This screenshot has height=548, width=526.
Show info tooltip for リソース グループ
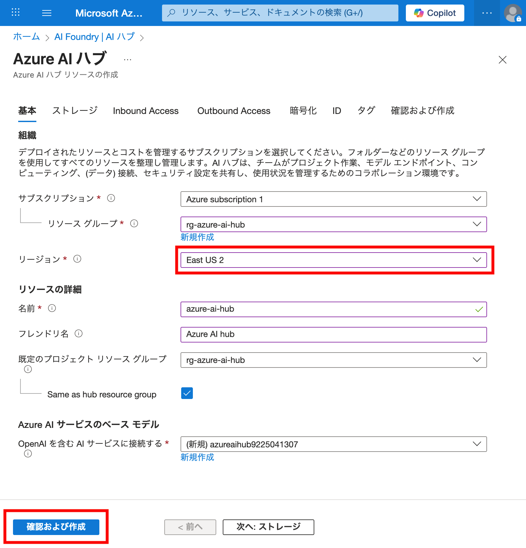[134, 223]
